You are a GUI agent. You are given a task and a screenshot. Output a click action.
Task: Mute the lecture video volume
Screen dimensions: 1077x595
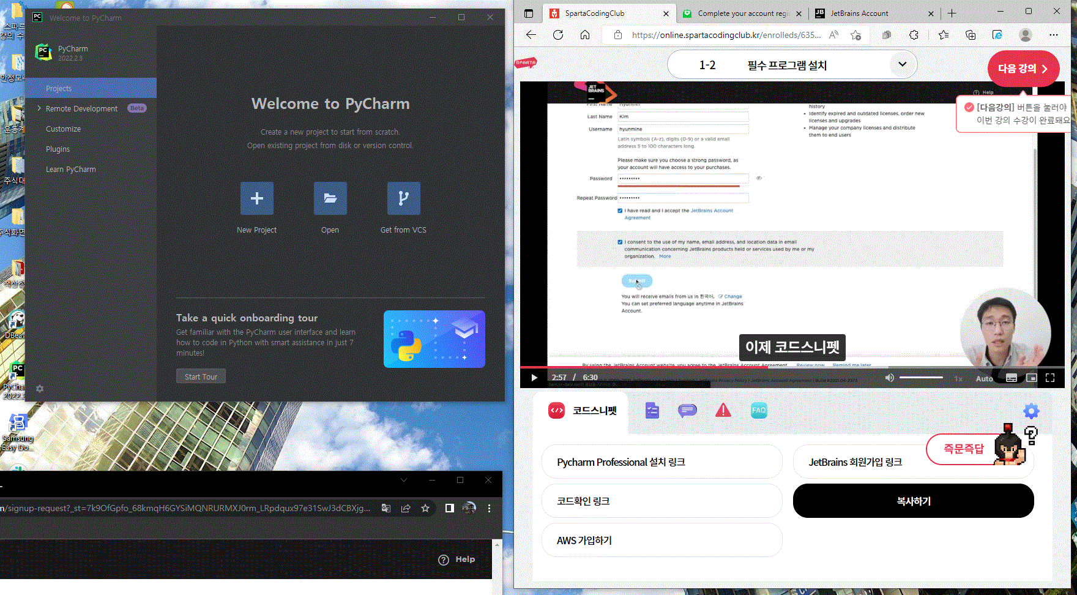tap(890, 378)
